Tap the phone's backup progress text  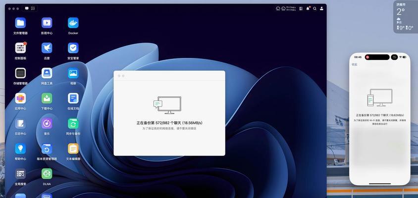(x=380, y=115)
